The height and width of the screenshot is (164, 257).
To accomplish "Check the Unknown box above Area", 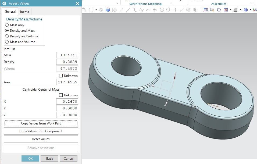I will coord(61,76).
